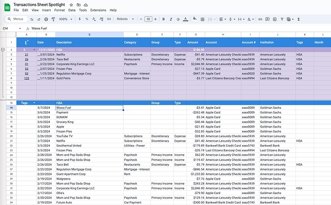This screenshot has width=331, height=205.
Task: Open the fill color picker
Action: [x=195, y=19]
